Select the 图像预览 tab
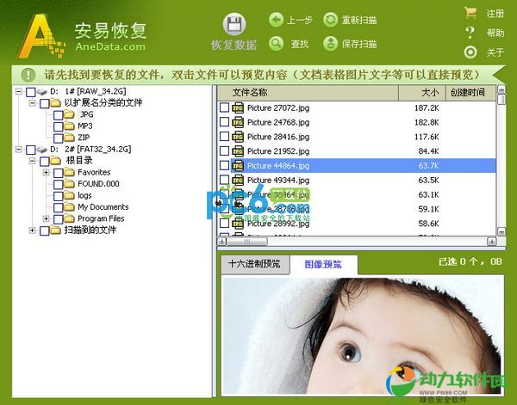 point(322,264)
